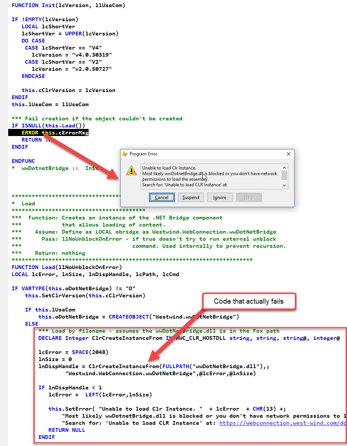Click "Unable to load Clr Instance." in the dialog
347x446 pixels.
169,168
